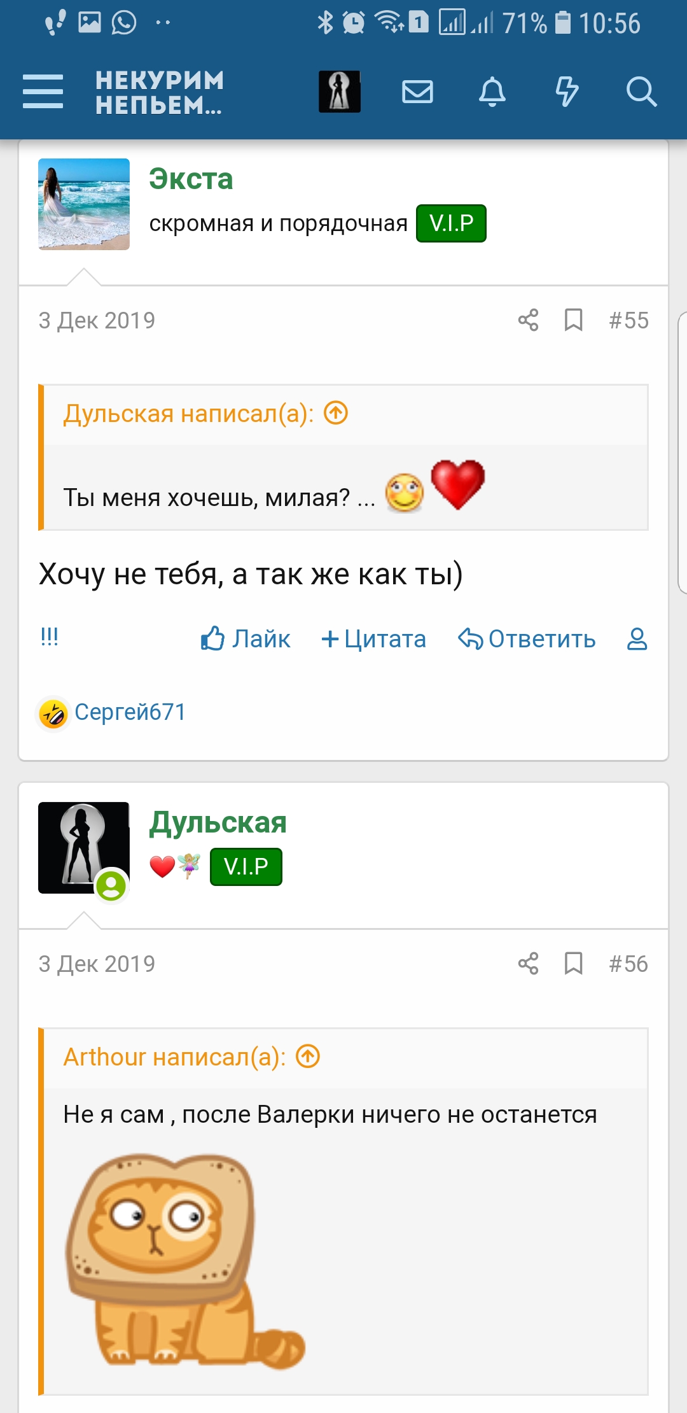
Task: Open Сергей671's profile from reactions
Action: coord(130,712)
